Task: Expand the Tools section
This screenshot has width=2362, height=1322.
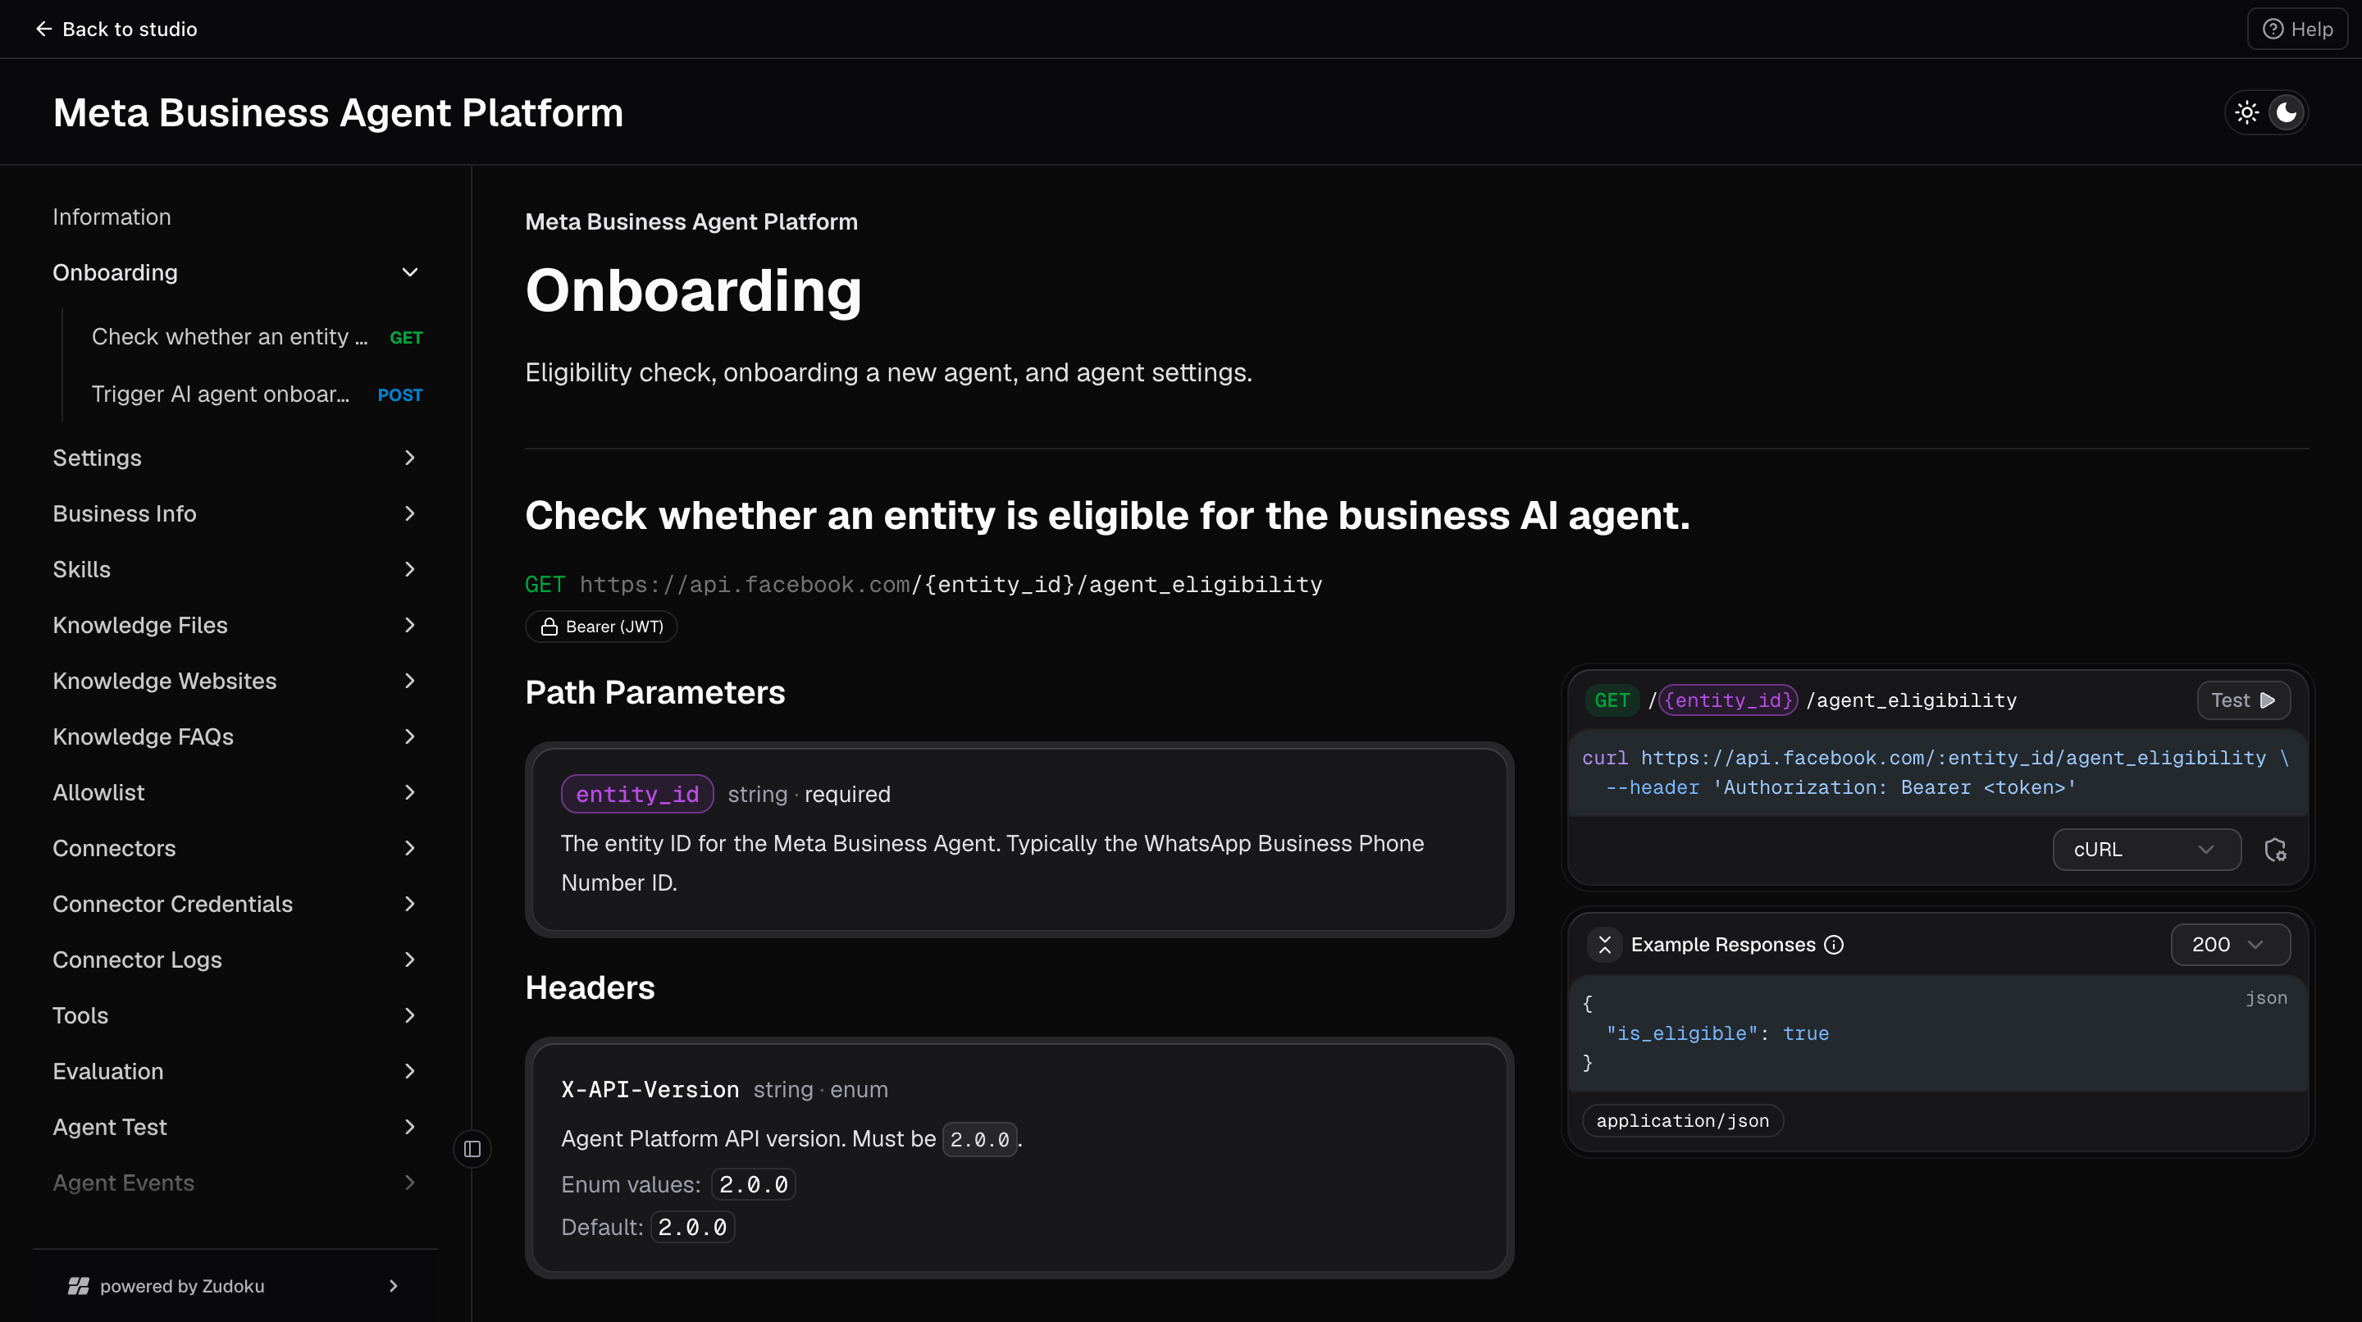Action: [x=235, y=1016]
